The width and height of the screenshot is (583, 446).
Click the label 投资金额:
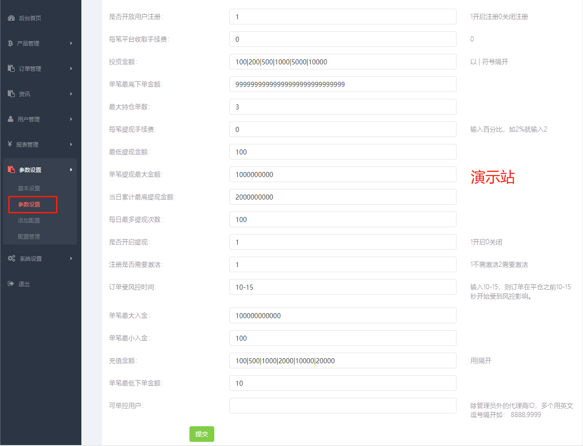(123, 62)
